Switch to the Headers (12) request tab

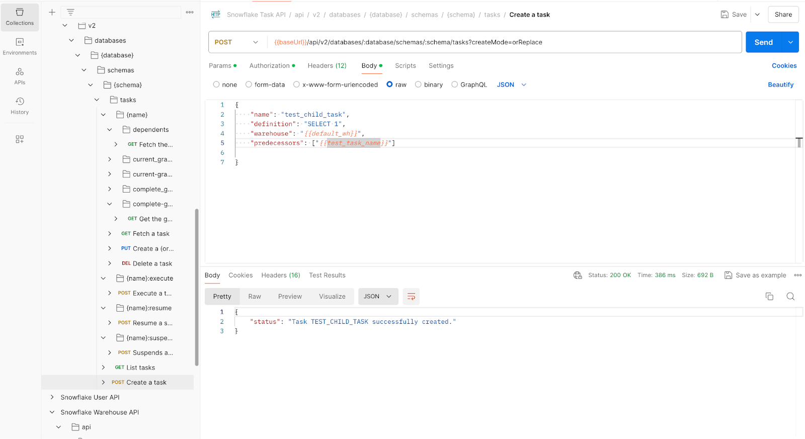coord(327,66)
